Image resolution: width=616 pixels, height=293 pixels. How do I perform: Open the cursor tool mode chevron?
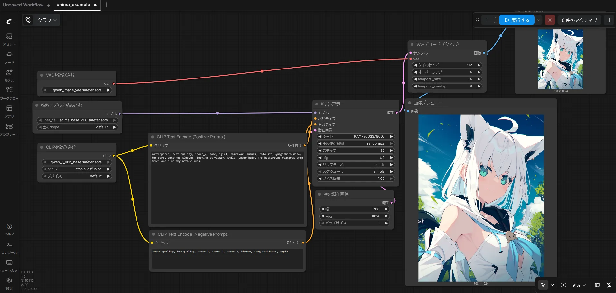tap(552, 285)
